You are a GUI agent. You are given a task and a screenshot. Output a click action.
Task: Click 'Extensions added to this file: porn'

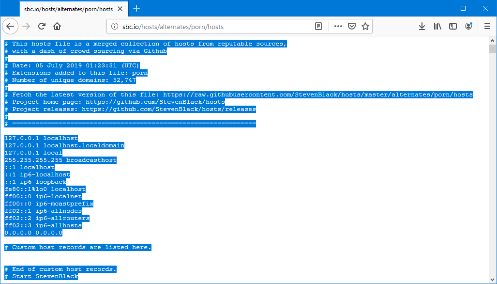click(x=76, y=73)
